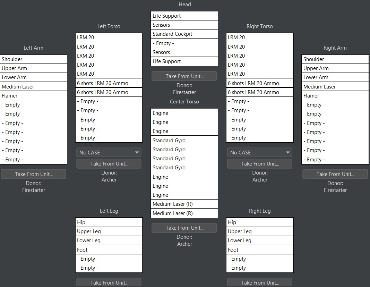Click Take From Unit under Left Leg
This screenshot has height=287, width=370.
(x=109, y=282)
